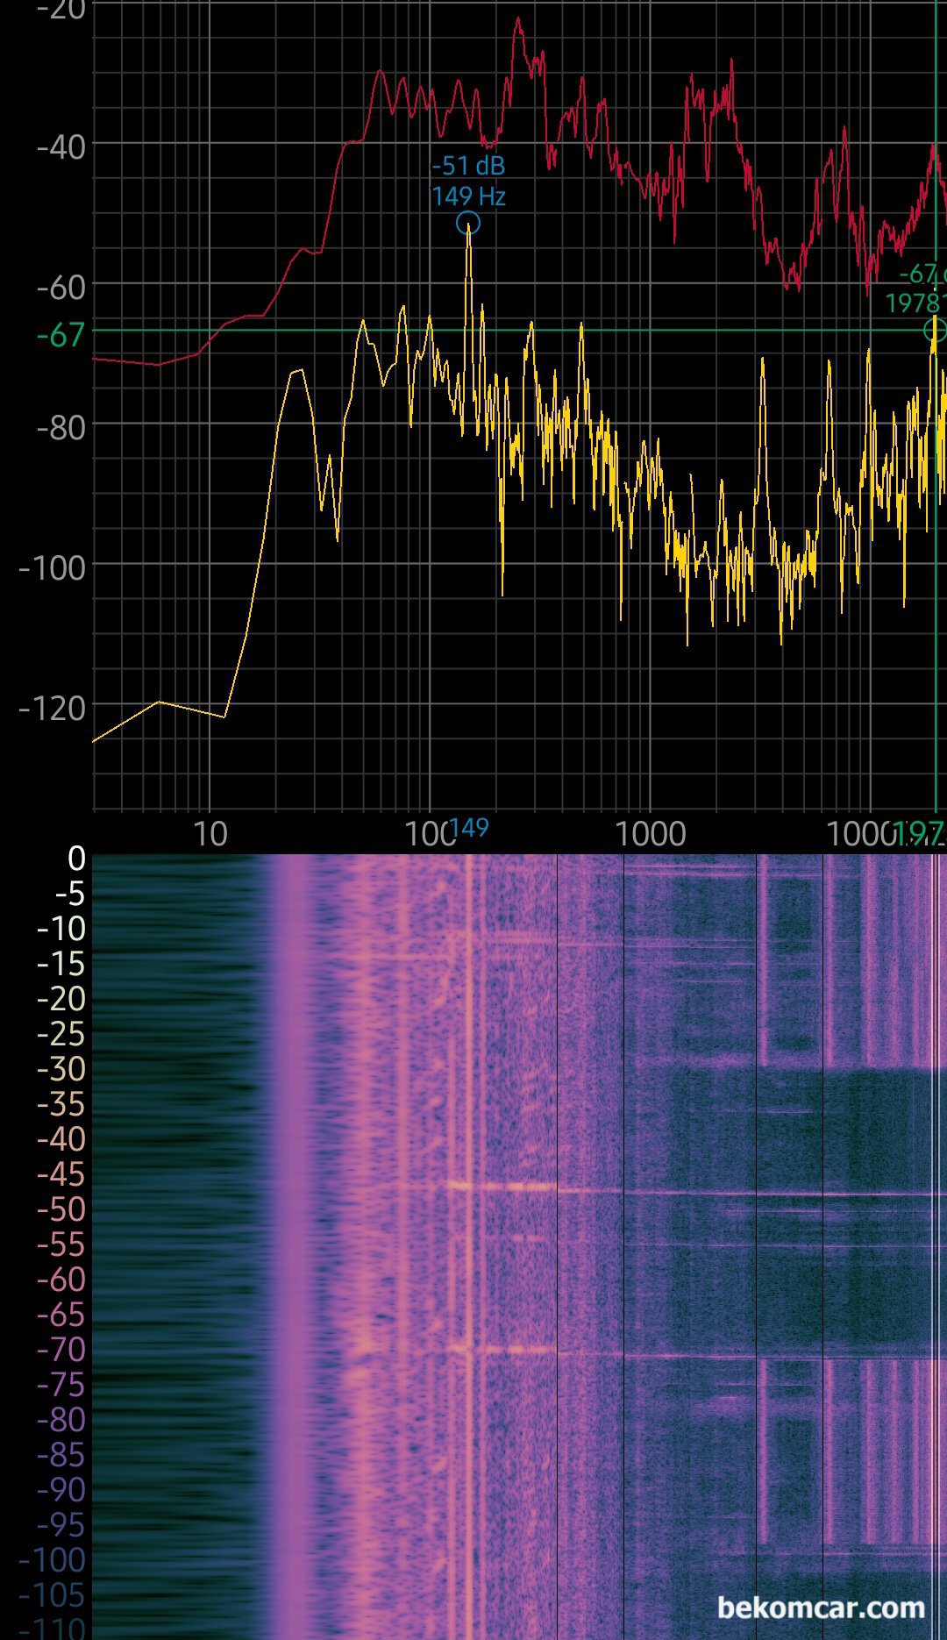
Task: Tap the blue peak marker circle at 149 Hz
Action: point(468,223)
